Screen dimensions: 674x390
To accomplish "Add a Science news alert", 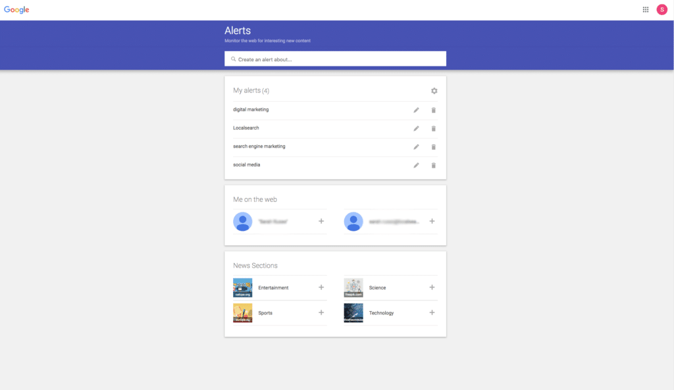I will (432, 287).
